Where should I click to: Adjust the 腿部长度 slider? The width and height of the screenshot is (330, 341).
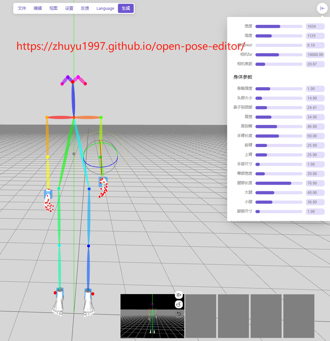[279, 183]
